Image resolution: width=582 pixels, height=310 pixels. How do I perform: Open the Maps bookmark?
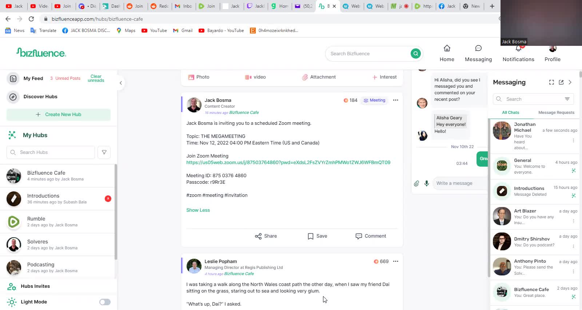coord(126,31)
